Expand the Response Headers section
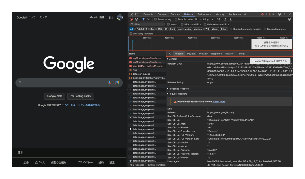Image resolution: width=305 pixels, height=179 pixels. [178, 89]
